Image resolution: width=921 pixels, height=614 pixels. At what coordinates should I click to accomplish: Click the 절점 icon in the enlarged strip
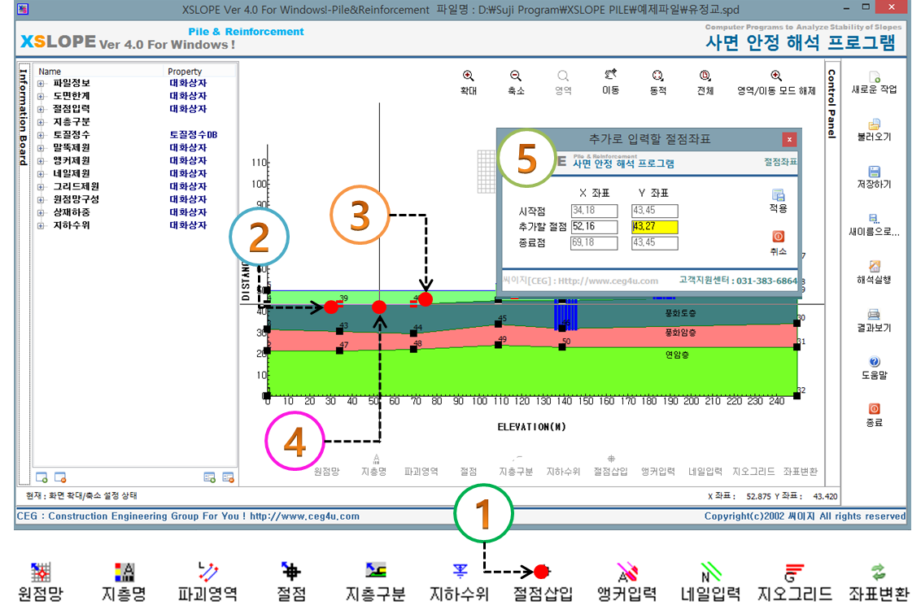click(x=291, y=572)
